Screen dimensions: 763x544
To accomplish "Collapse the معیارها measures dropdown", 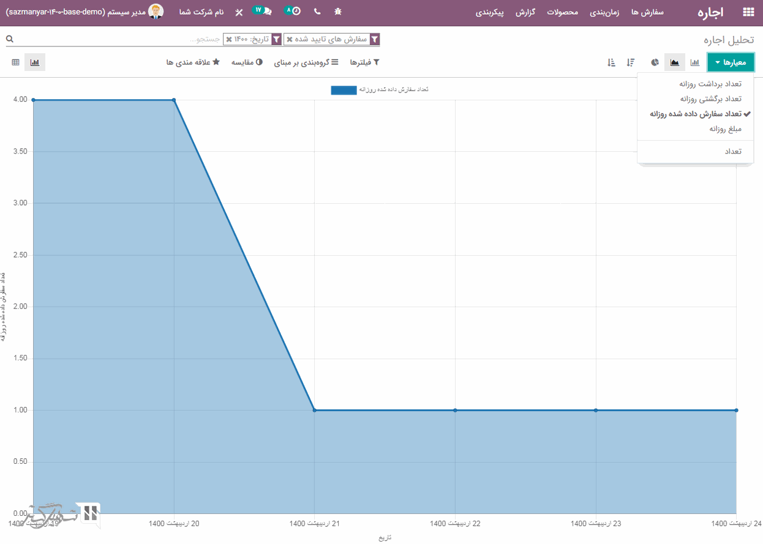I will coord(731,62).
